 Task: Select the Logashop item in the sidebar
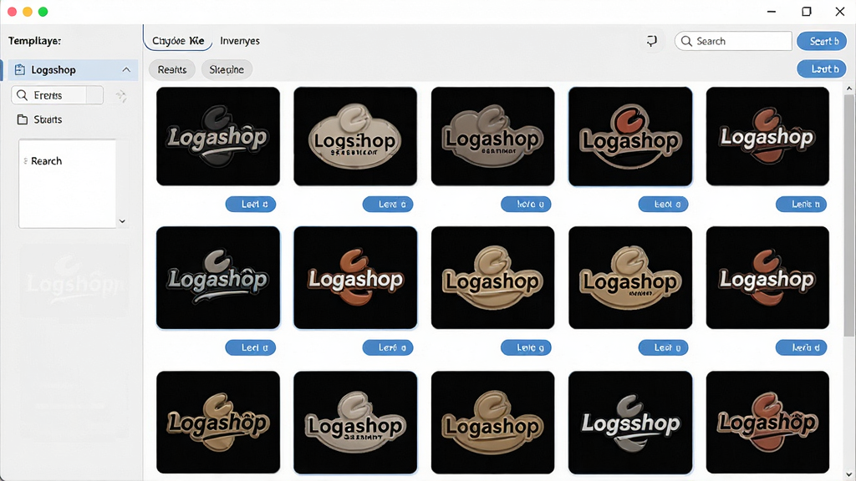click(73, 70)
